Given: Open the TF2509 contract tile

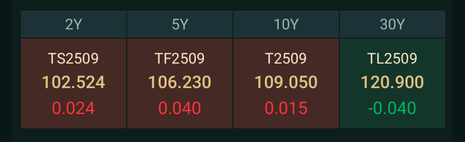Looking at the screenshot, I should [180, 83].
